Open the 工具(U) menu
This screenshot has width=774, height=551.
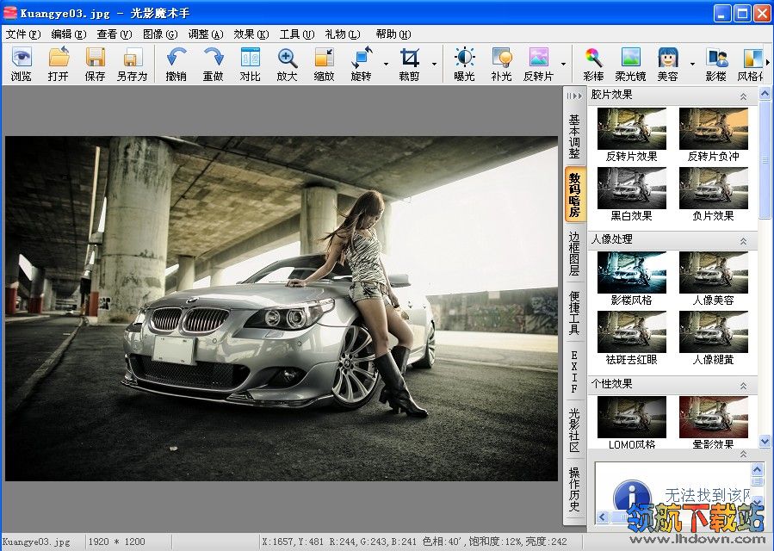297,34
